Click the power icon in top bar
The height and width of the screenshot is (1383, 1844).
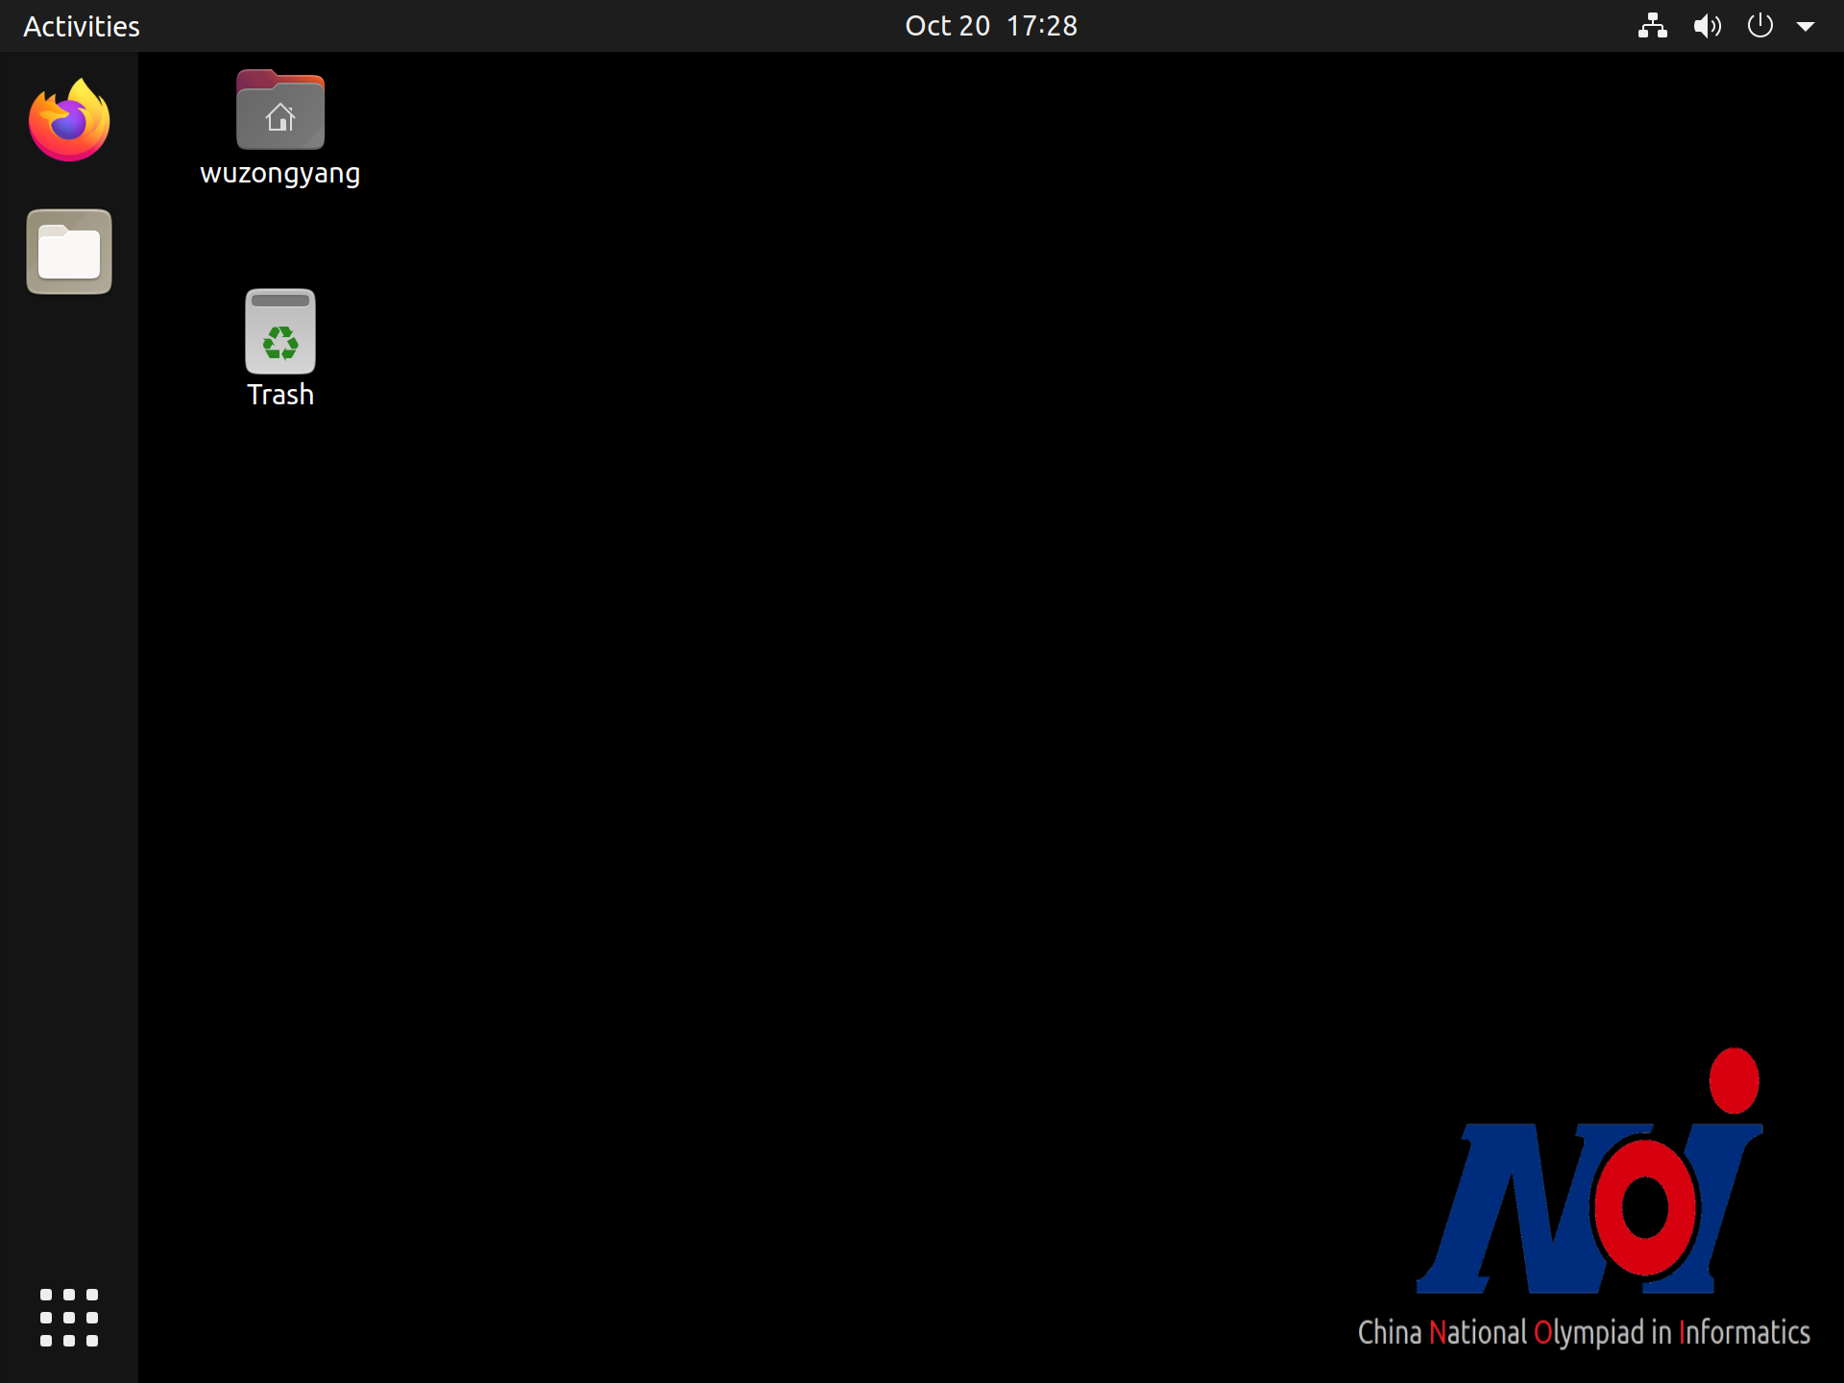(x=1759, y=26)
